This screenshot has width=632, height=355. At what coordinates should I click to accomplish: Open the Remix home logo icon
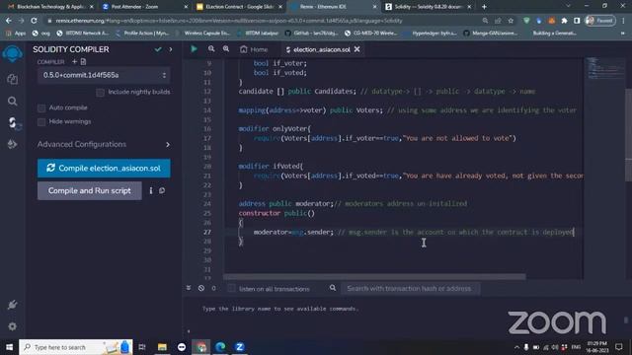coord(13,53)
